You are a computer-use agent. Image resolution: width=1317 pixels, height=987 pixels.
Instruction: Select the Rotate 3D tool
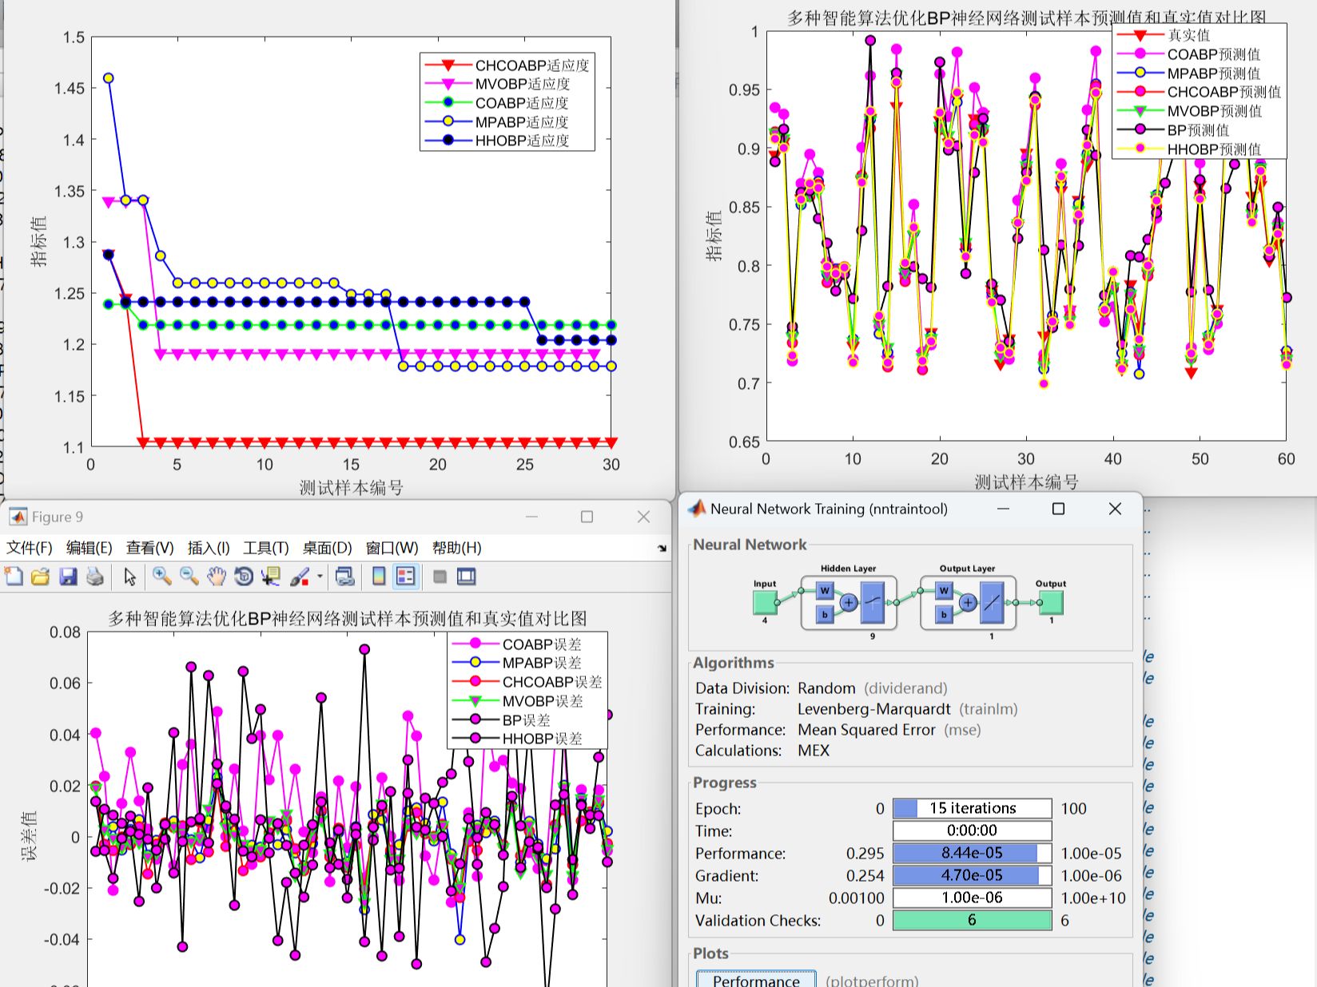[x=244, y=577]
